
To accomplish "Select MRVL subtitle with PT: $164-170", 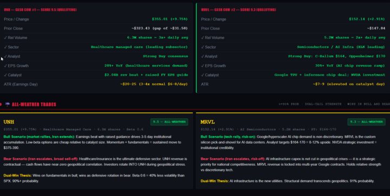I will coord(268,130).
